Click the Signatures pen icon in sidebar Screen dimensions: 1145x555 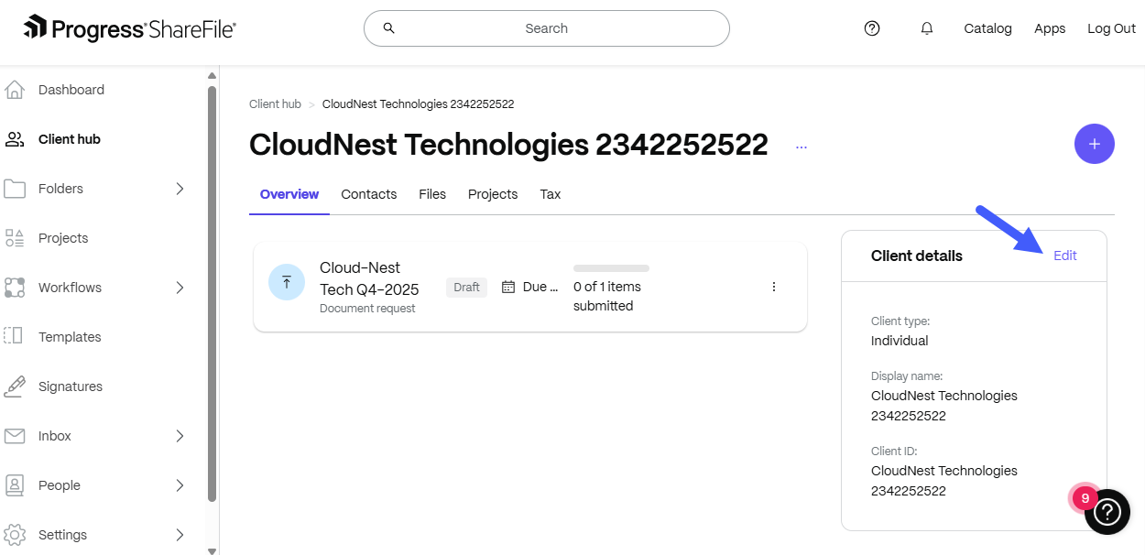pos(15,386)
